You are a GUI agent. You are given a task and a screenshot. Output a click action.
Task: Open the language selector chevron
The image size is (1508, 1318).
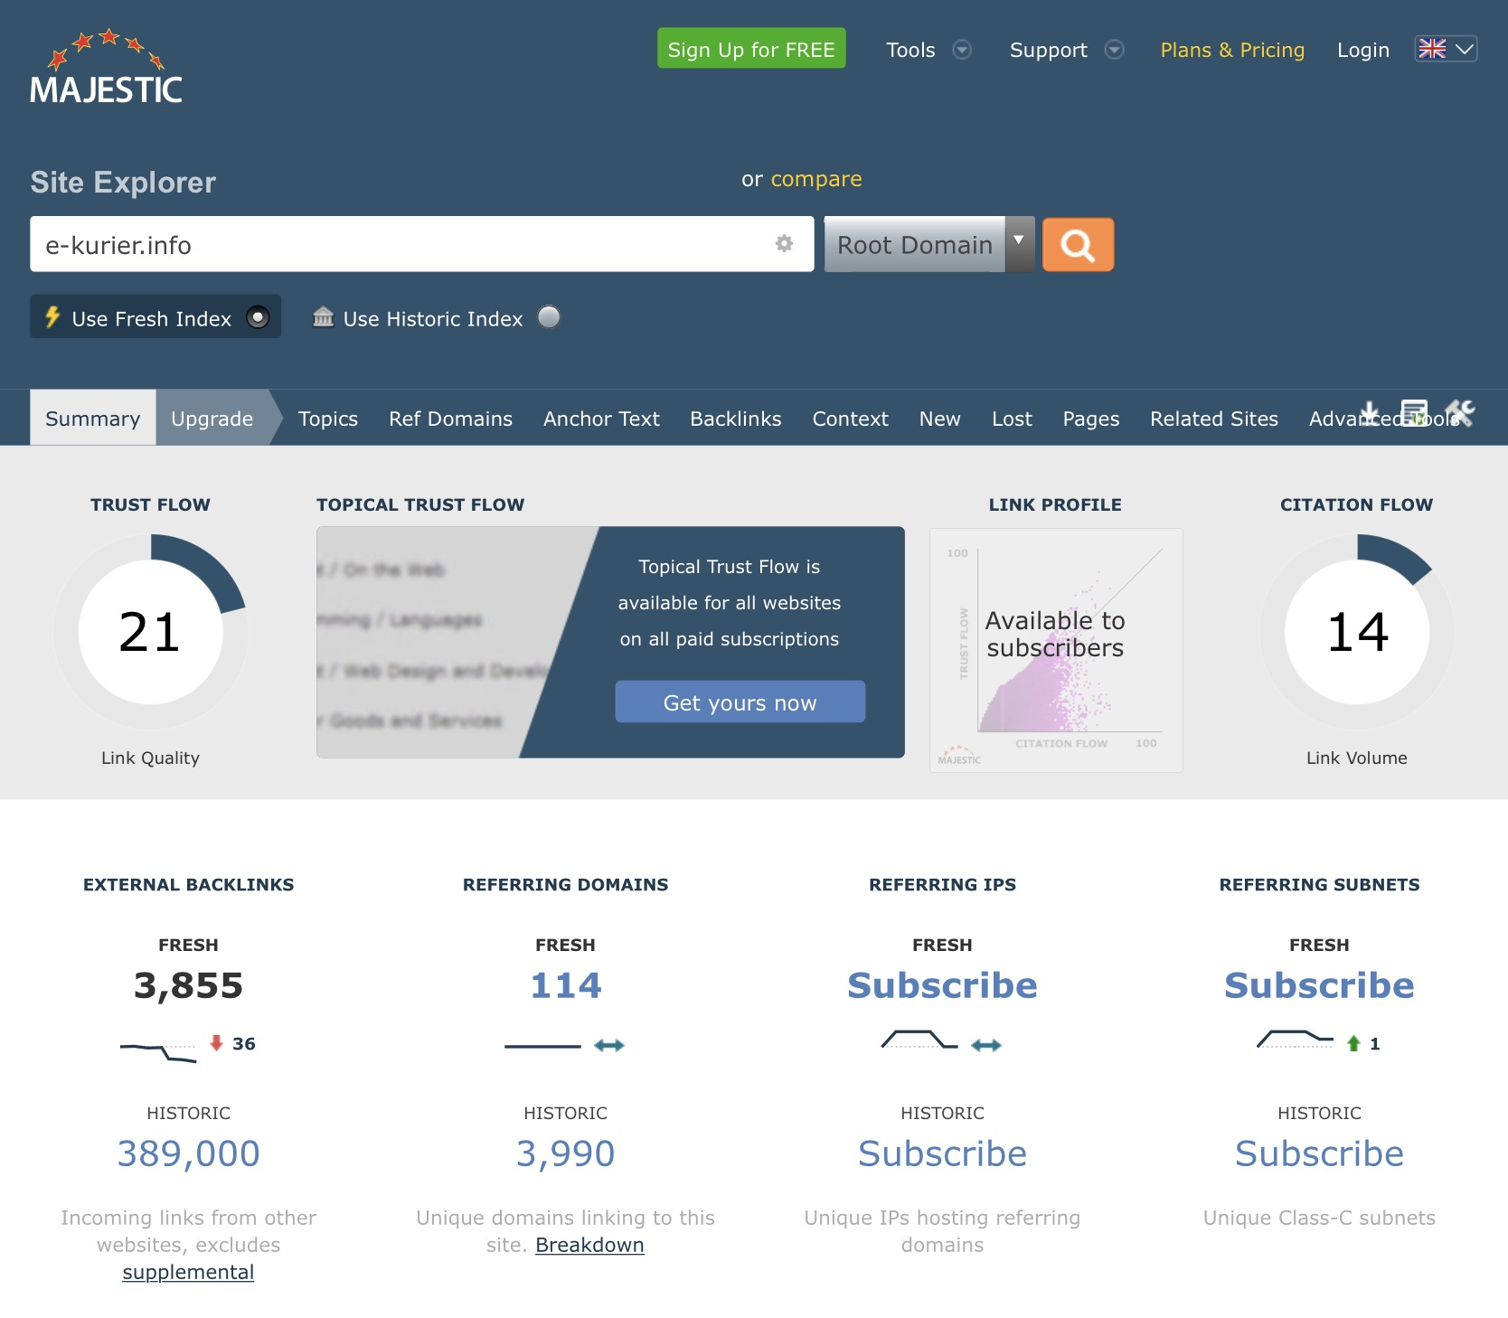[1465, 49]
